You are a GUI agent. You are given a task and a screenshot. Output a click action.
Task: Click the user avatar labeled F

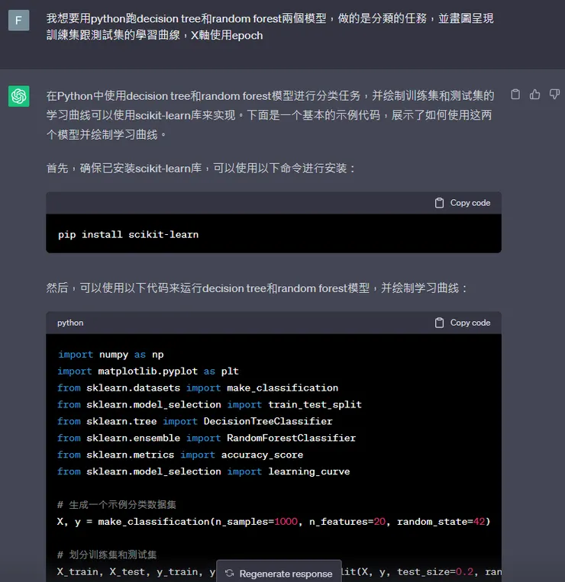(18, 20)
